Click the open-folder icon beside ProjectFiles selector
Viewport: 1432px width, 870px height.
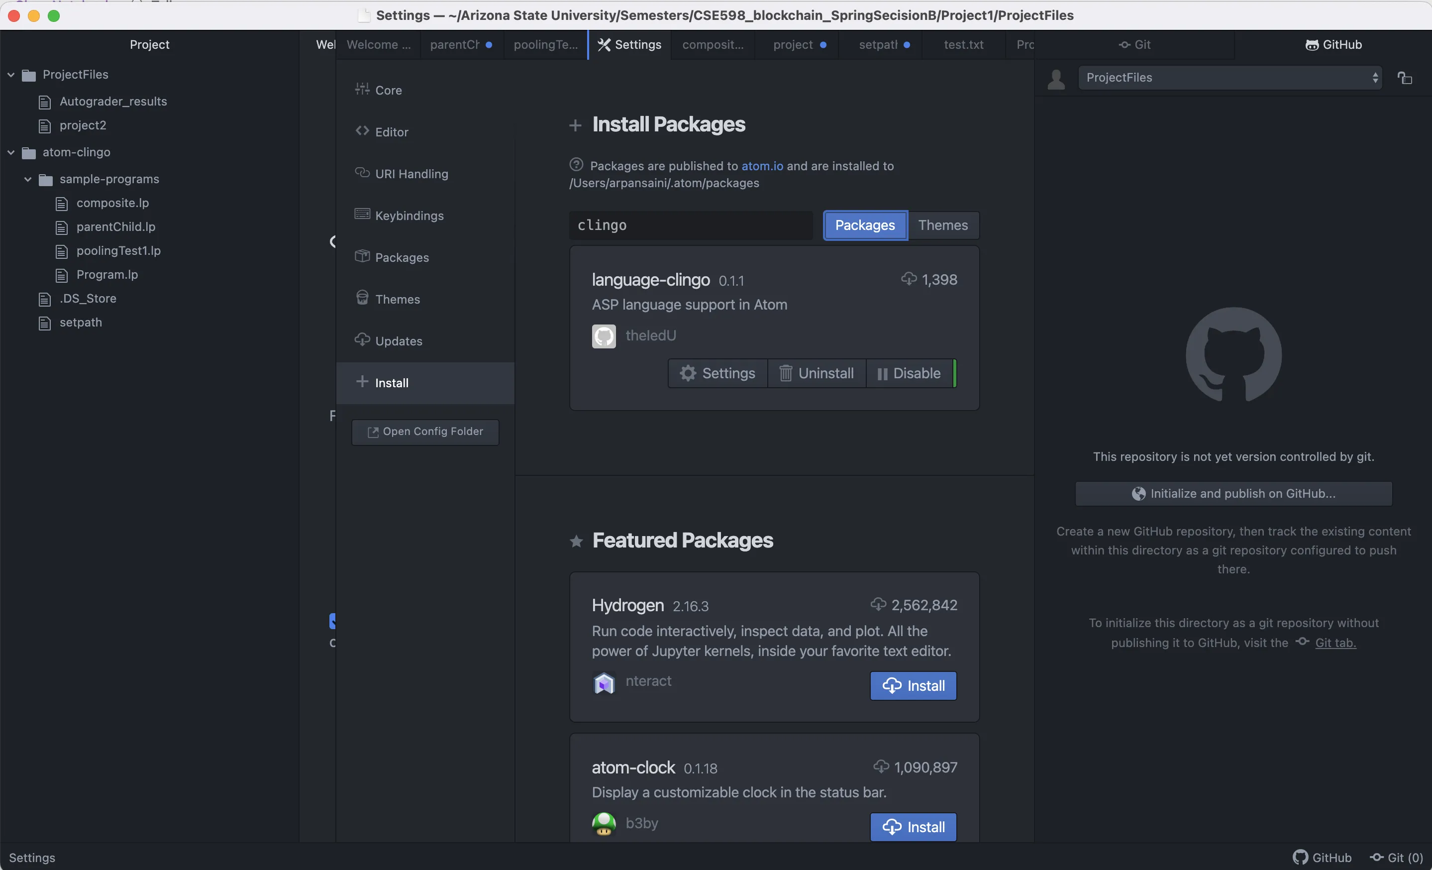(x=1405, y=78)
